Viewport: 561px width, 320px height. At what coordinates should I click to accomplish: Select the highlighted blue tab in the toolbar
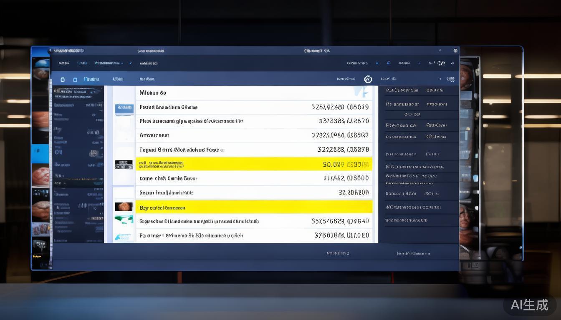(91, 79)
